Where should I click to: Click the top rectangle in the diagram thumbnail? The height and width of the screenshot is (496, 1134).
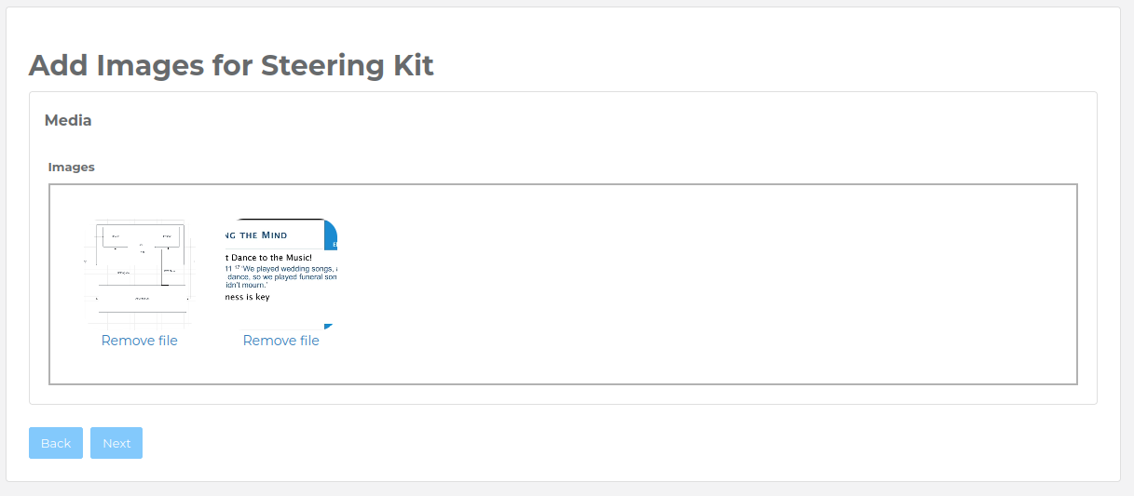tap(142, 235)
